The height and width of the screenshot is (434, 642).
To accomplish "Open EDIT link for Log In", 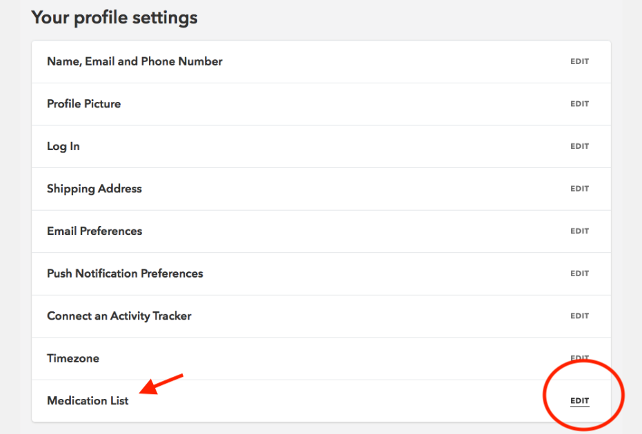I will tap(579, 146).
